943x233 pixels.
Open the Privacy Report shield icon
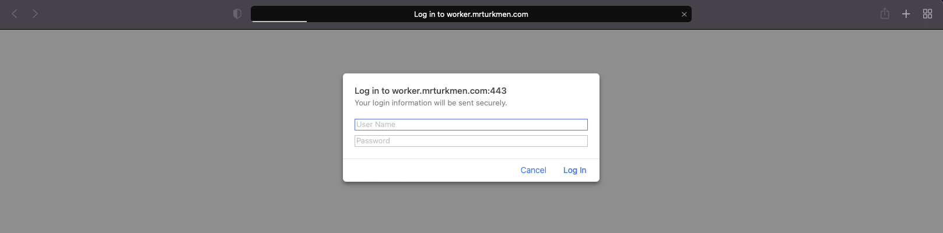tap(237, 14)
